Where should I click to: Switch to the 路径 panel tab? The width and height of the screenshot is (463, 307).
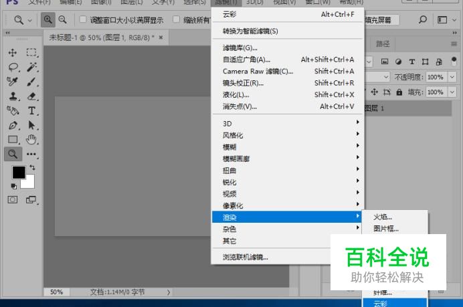click(383, 44)
